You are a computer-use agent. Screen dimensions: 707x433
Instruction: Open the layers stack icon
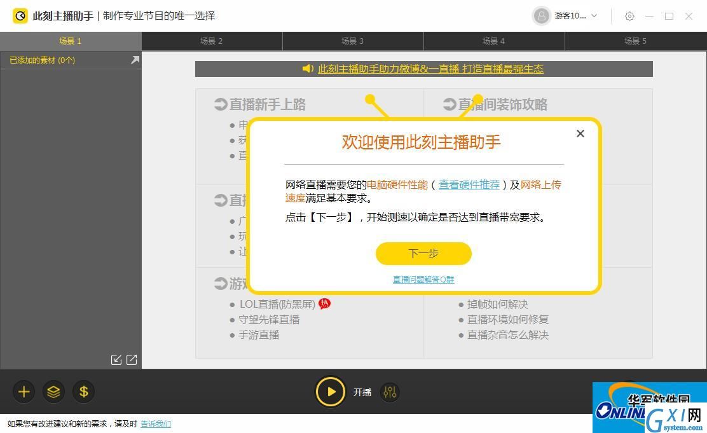point(53,392)
